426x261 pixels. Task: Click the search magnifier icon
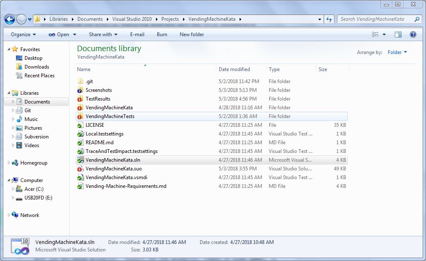pos(417,19)
